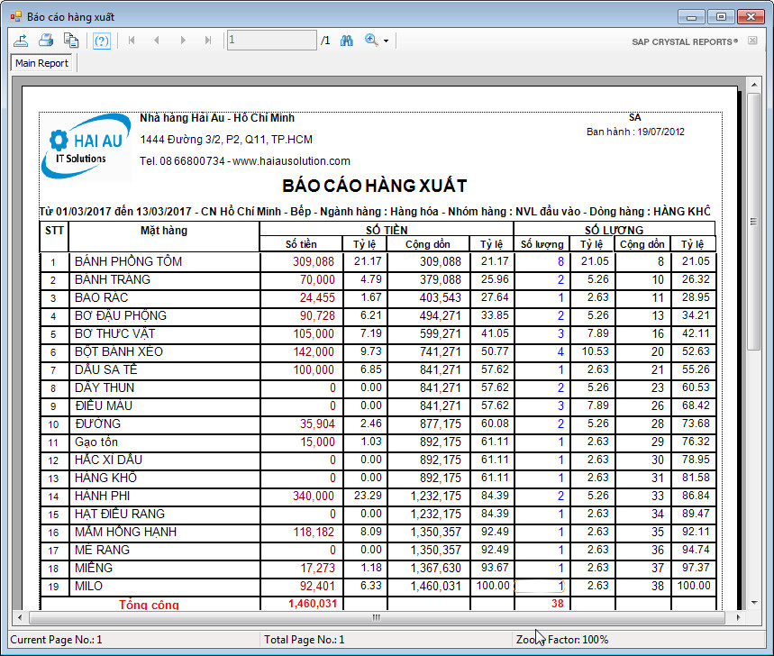Click the Current Page No.: 1 status

(56, 640)
